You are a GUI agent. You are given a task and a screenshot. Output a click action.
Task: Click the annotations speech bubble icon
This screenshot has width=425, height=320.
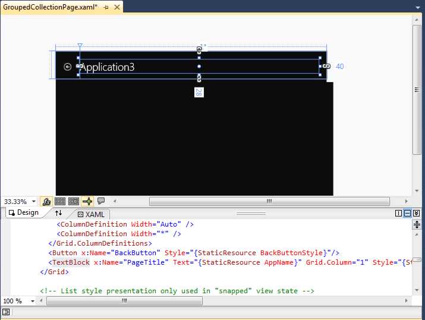[x=101, y=202]
